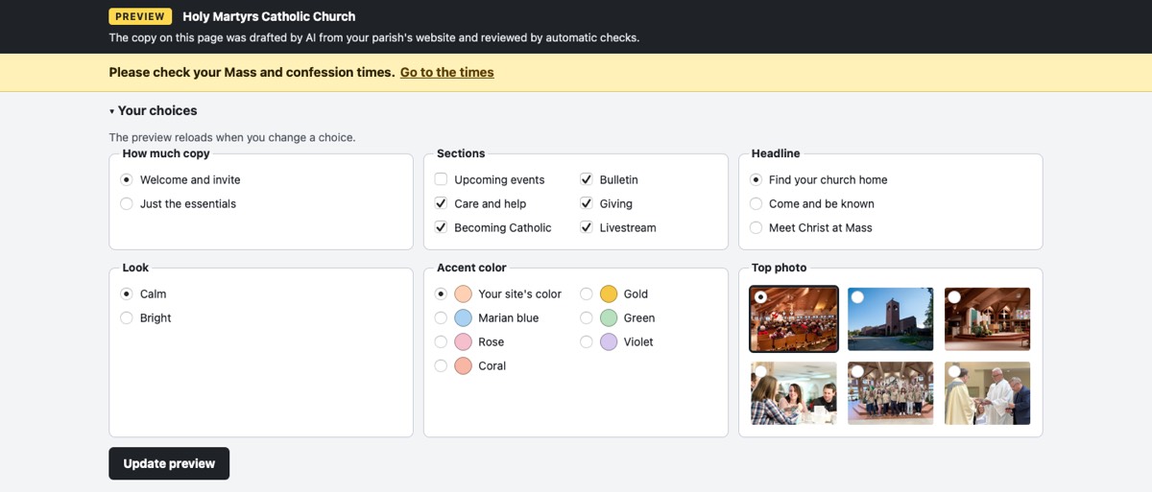The image size is (1152, 492).
Task: Click the Sections group heading
Action: [461, 153]
